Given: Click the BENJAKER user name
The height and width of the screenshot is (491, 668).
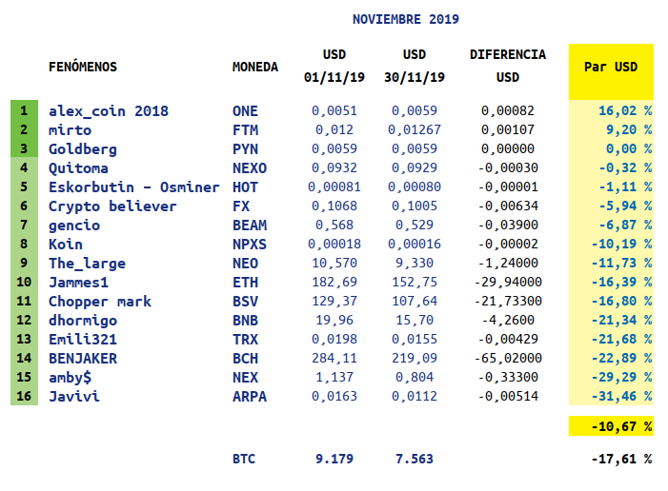Looking at the screenshot, I should [x=83, y=358].
